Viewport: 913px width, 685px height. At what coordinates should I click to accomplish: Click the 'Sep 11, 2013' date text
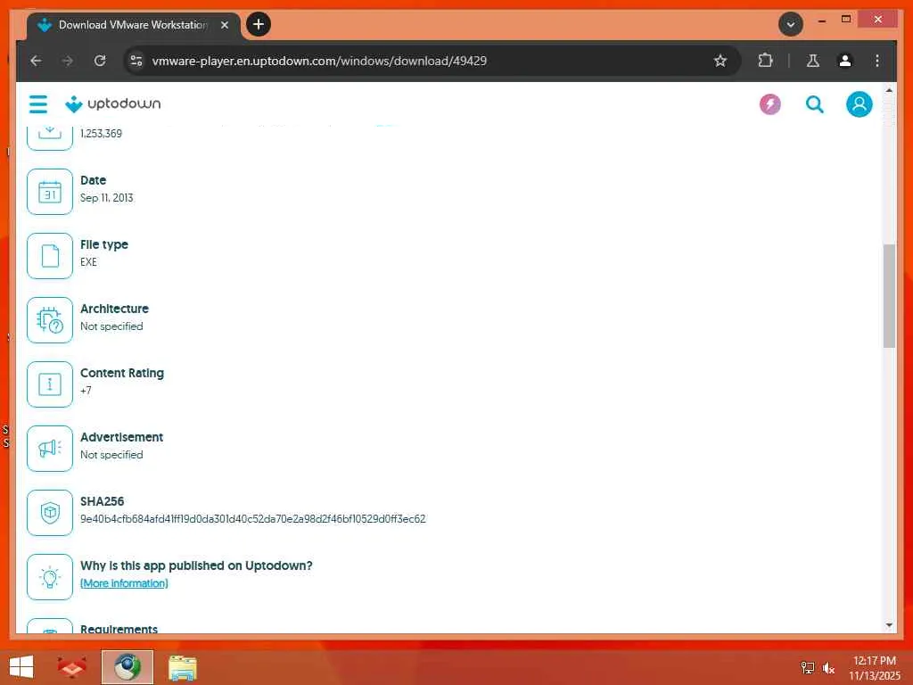(x=107, y=198)
